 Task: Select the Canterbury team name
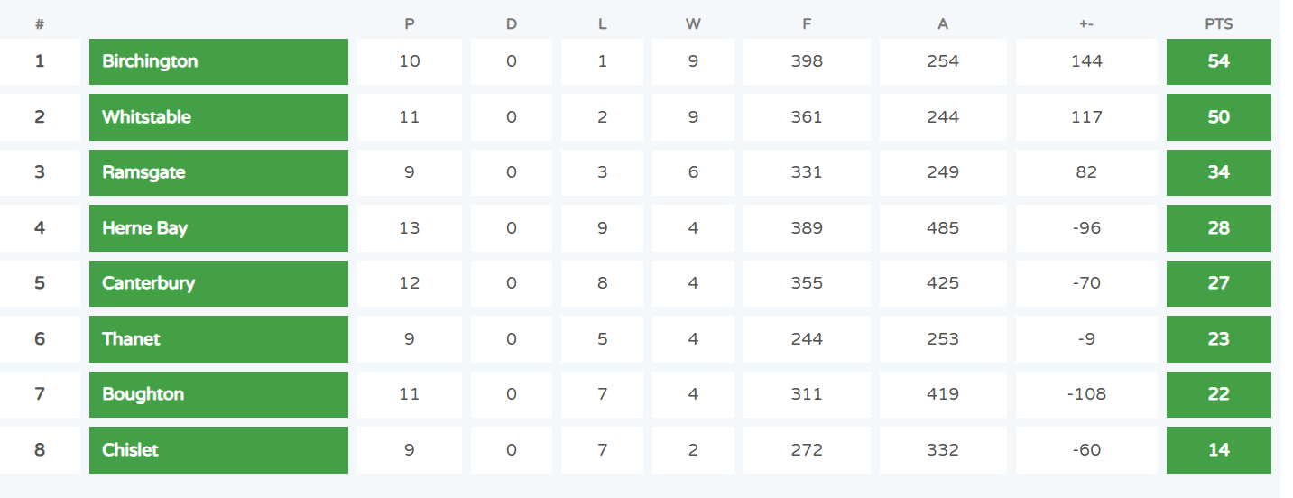click(x=148, y=283)
